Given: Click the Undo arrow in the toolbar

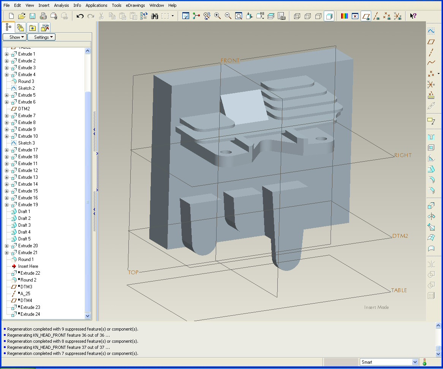Looking at the screenshot, I should [x=80, y=16].
